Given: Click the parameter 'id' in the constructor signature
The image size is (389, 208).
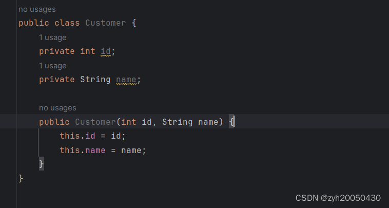Looking at the screenshot, I should pyautogui.click(x=147, y=122).
